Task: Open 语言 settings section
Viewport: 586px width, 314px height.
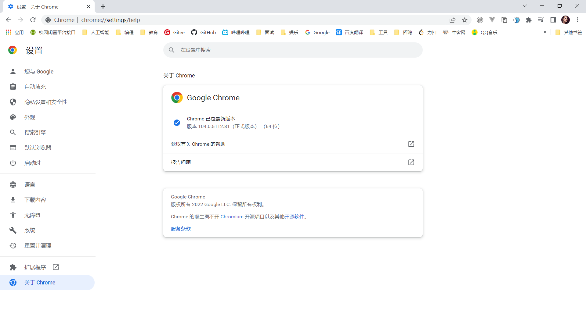Action: pos(47,185)
